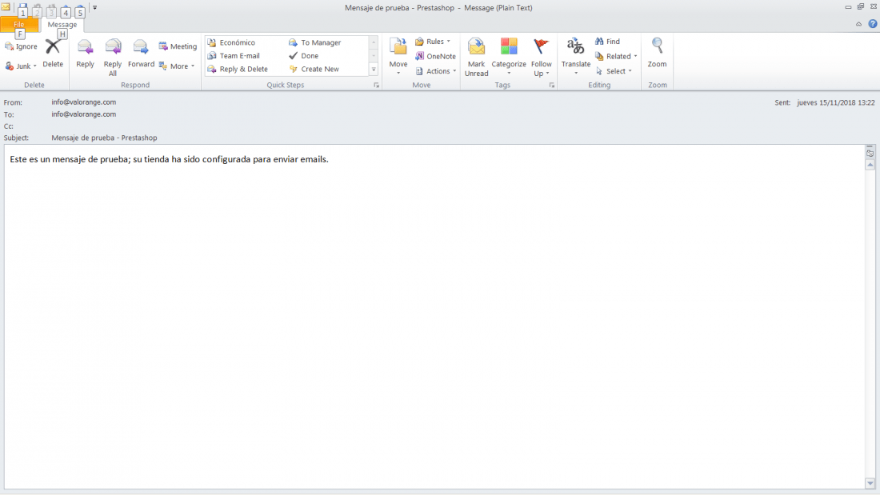The image size is (880, 495).
Task: Click Redo in Quick Access Toolbar
Action: click(x=51, y=10)
